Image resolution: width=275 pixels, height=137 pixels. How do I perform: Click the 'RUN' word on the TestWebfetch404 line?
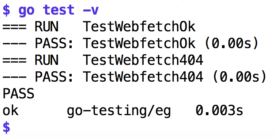pos(46,60)
